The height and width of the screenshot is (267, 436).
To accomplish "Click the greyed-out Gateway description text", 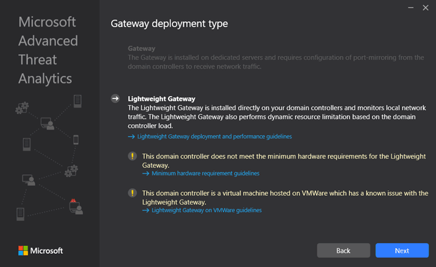I will [276, 62].
